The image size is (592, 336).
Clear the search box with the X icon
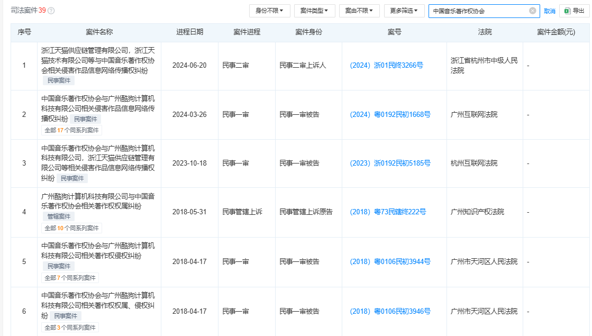532,11
